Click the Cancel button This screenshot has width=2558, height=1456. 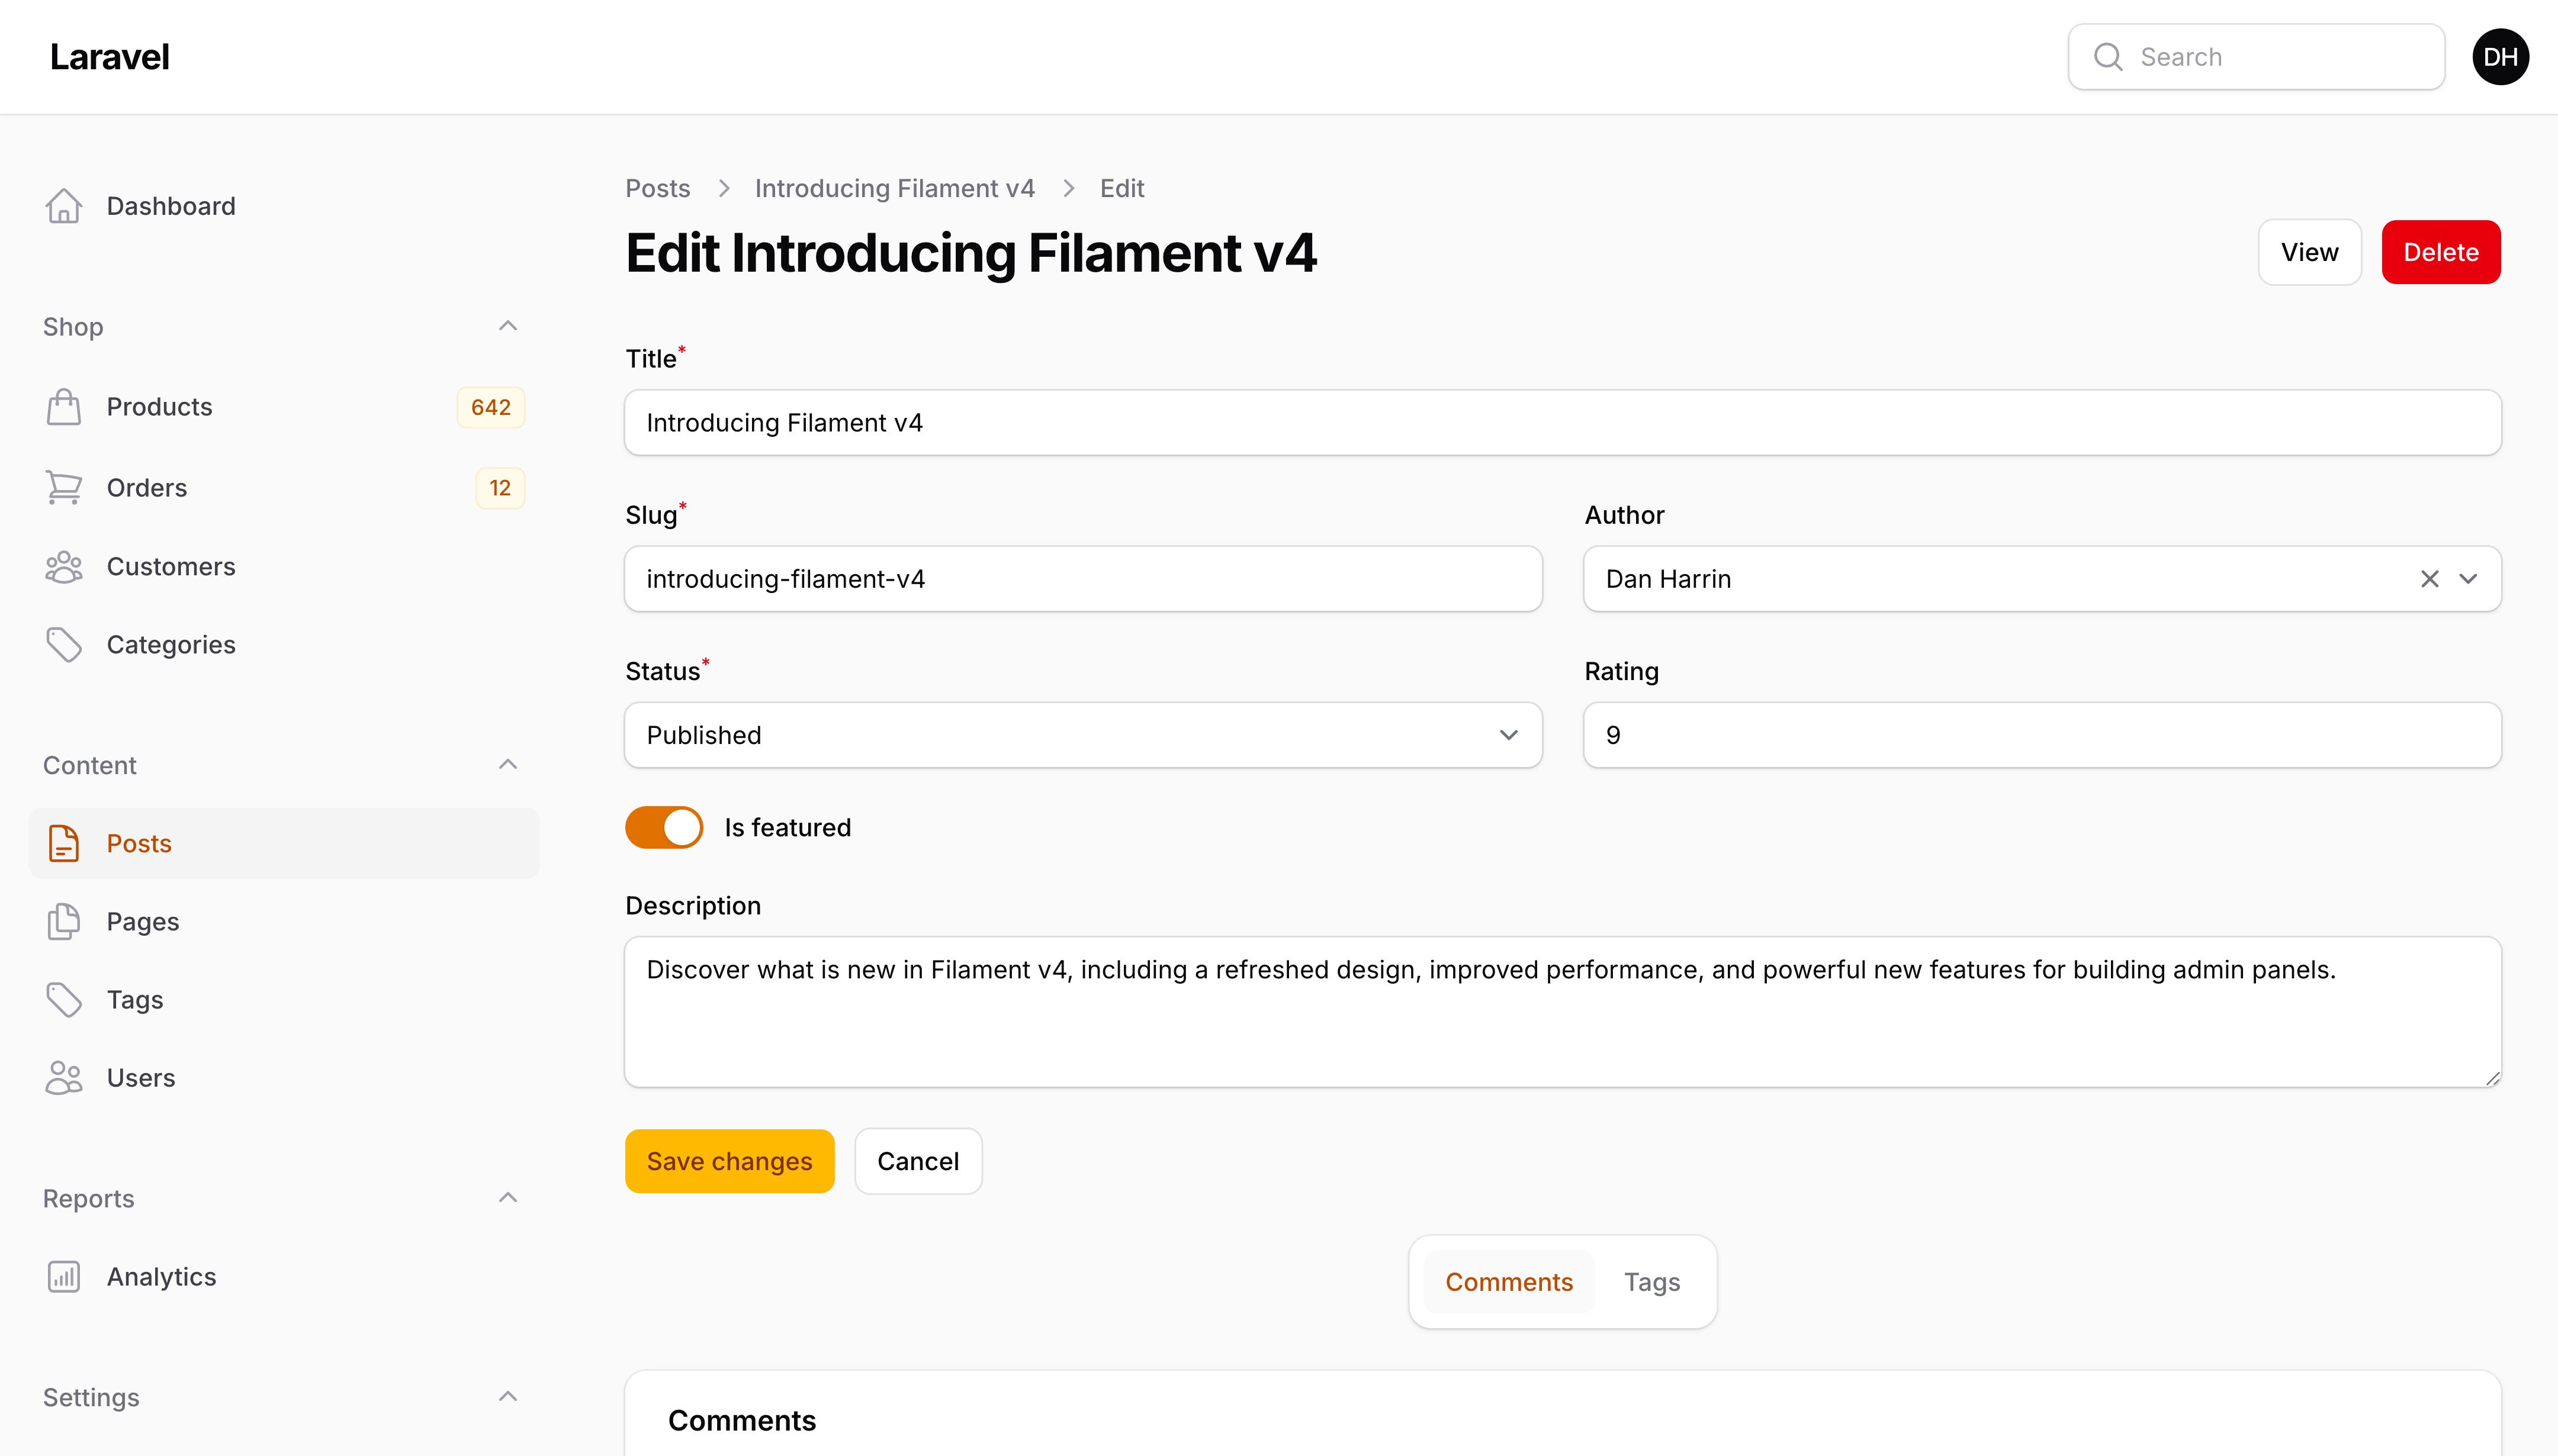pos(917,1161)
